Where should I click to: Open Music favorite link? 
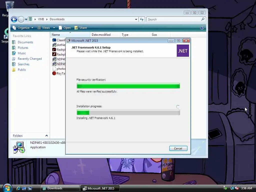pyautogui.click(x=22, y=53)
